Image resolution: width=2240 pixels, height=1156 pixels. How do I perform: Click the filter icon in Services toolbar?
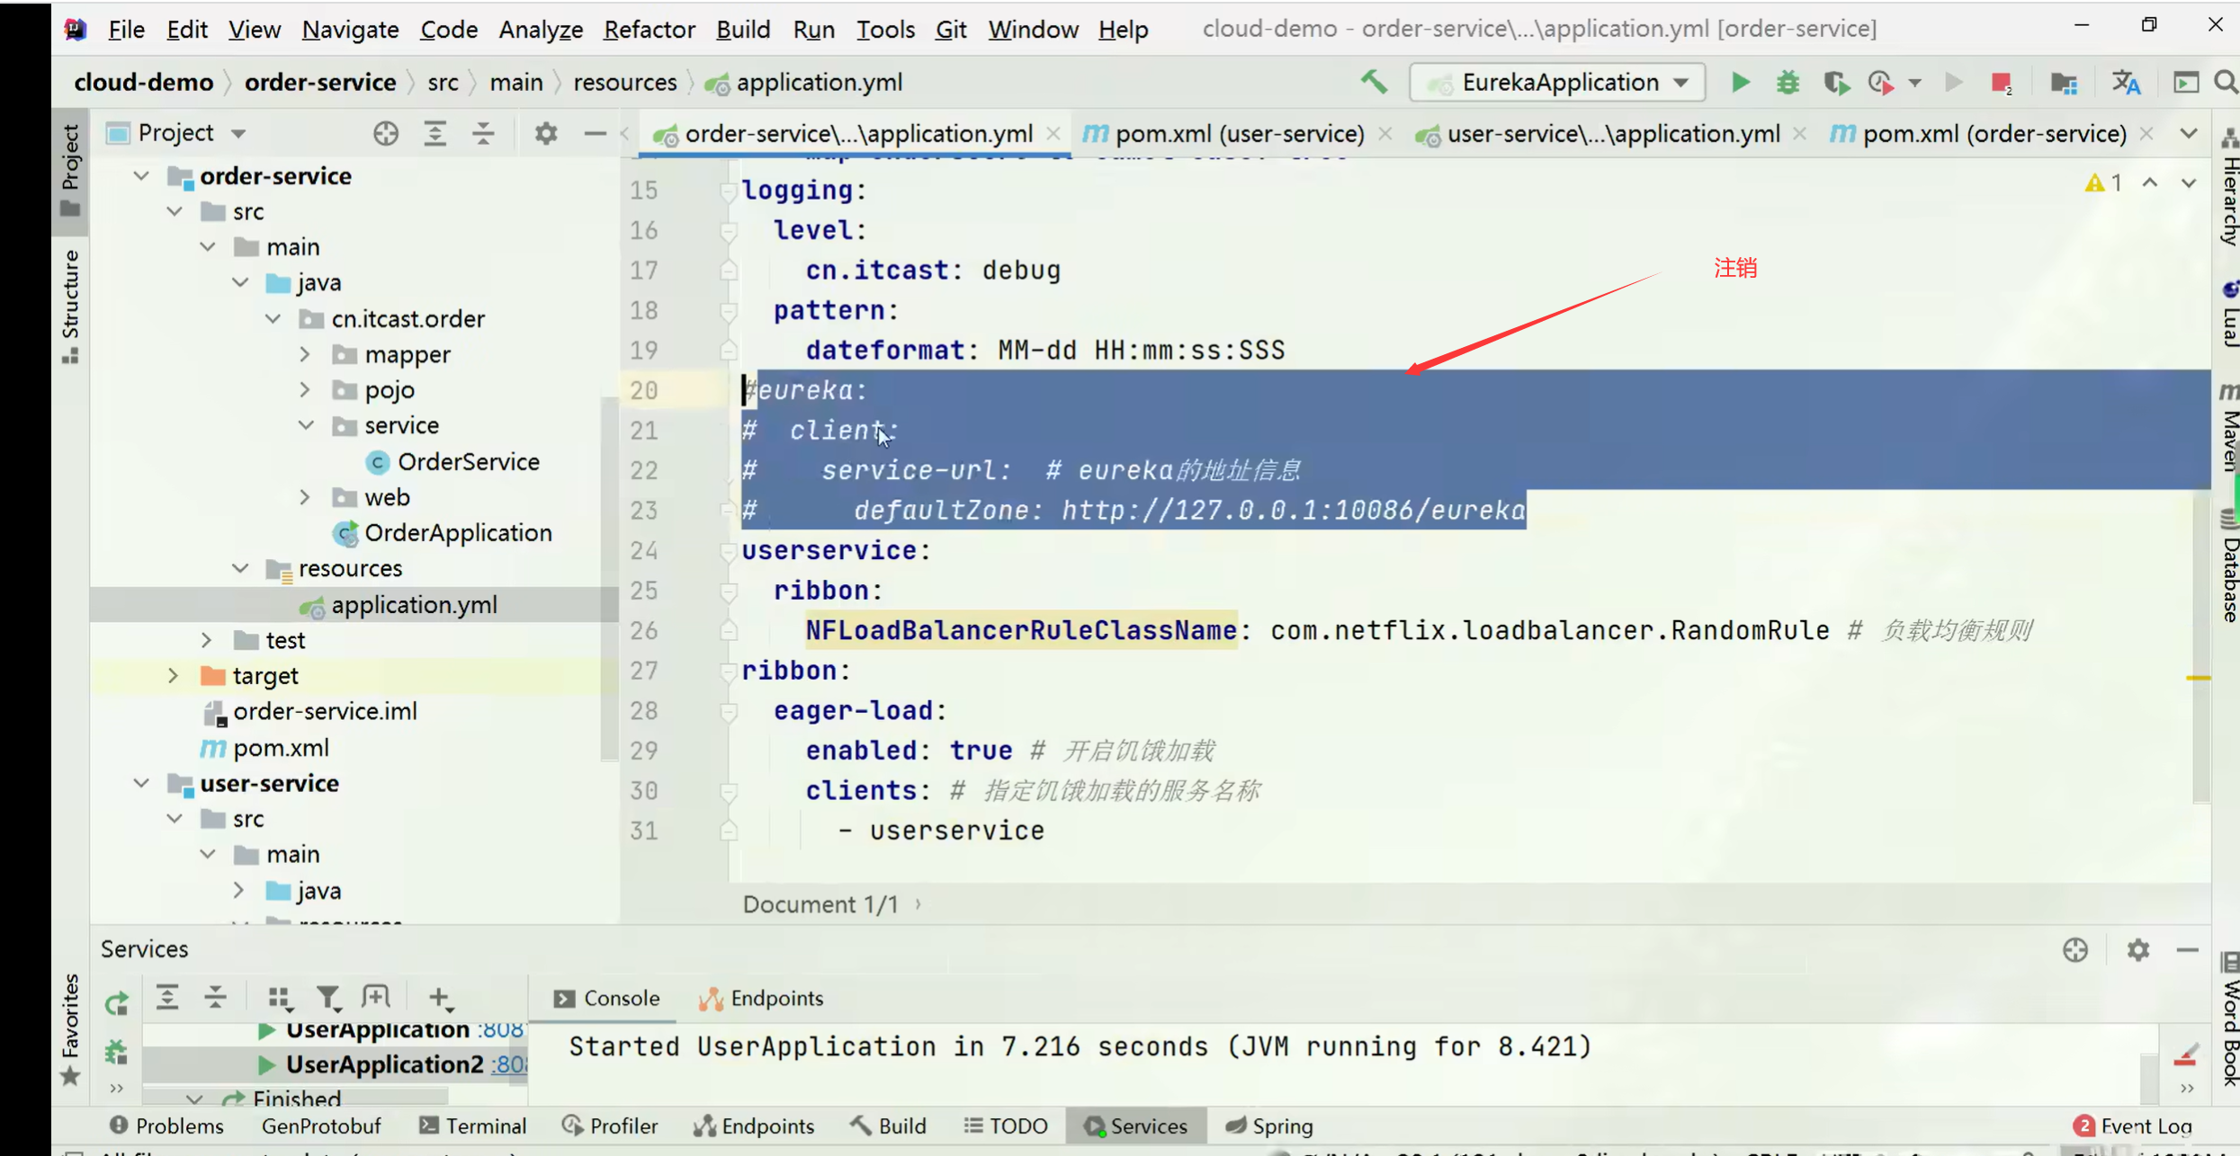328,998
